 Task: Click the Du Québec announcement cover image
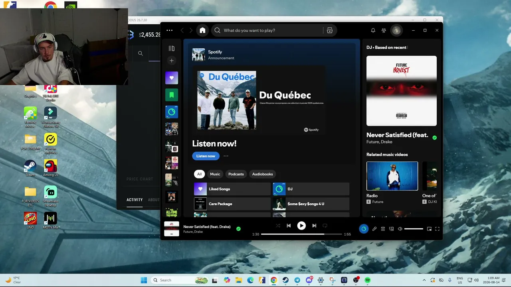tap(227, 100)
